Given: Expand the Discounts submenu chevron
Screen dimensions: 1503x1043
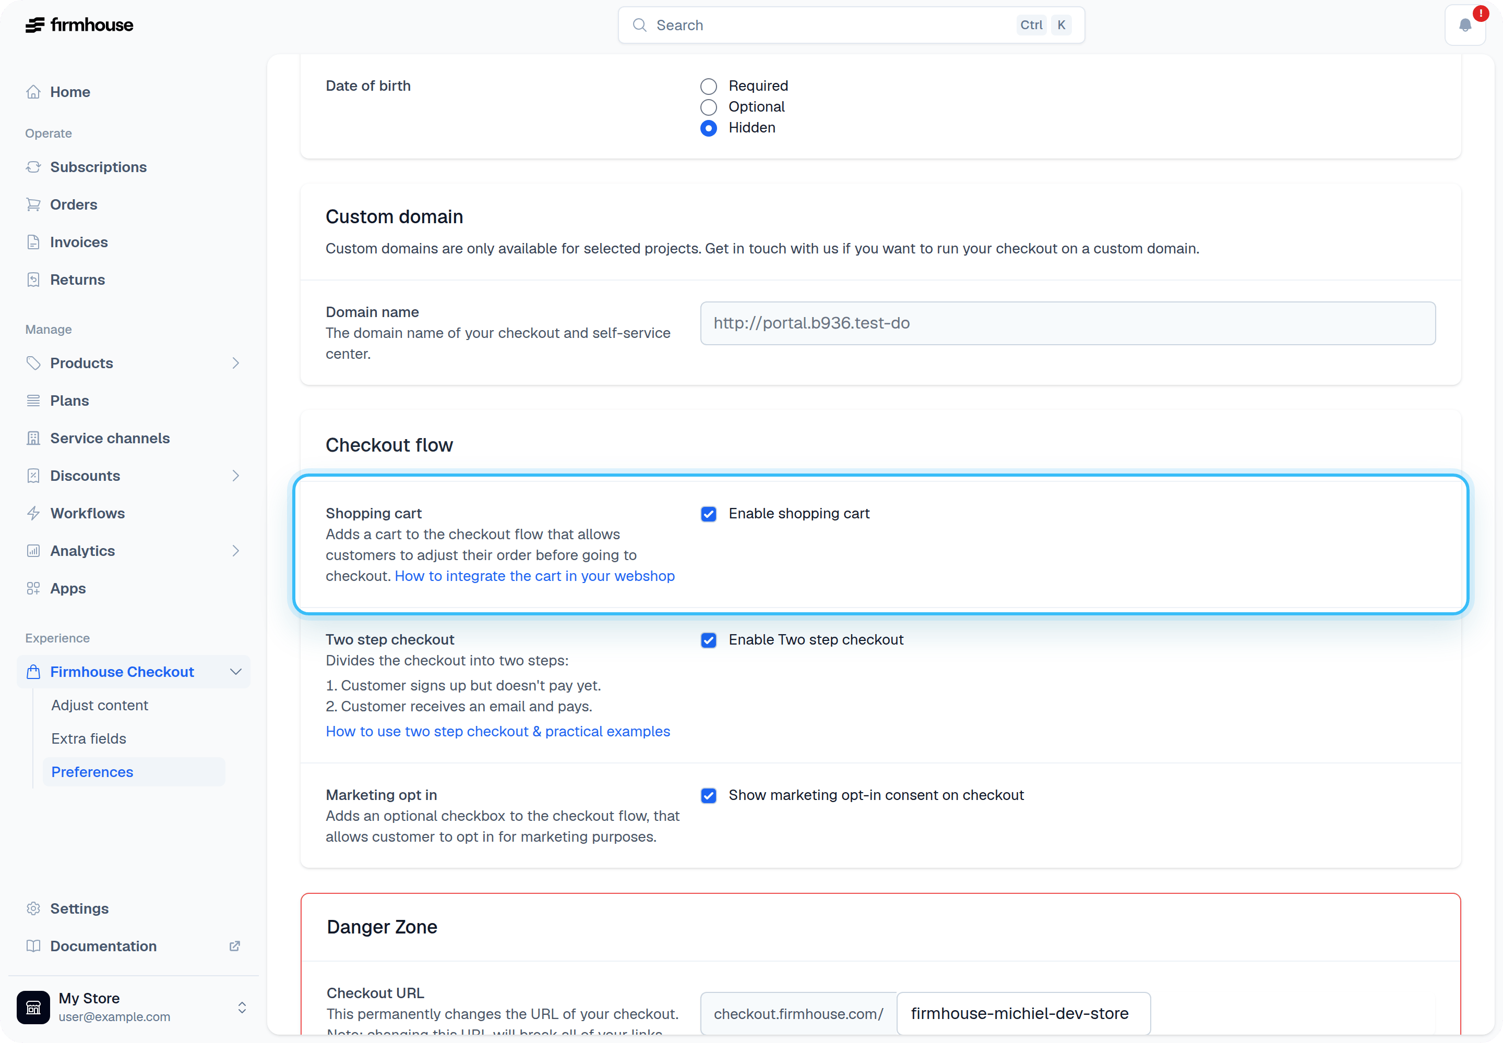Looking at the screenshot, I should tap(236, 476).
